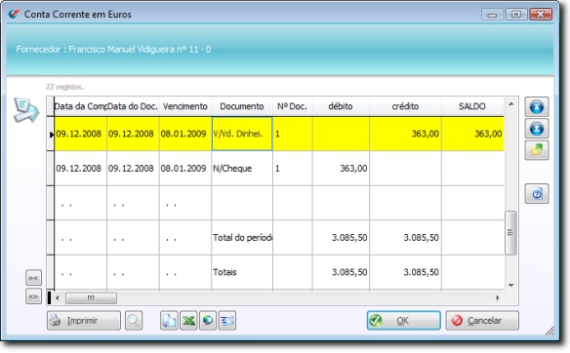Click vertical scrollbar up arrow

[510, 104]
